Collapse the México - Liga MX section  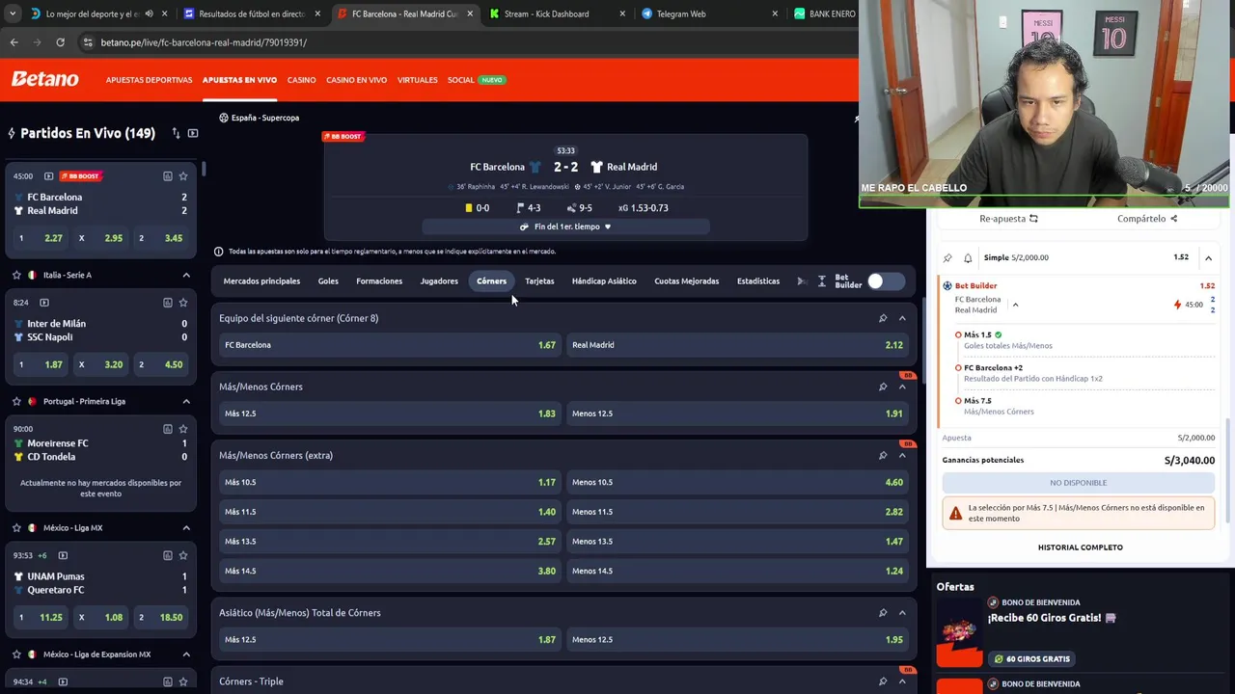(x=186, y=528)
